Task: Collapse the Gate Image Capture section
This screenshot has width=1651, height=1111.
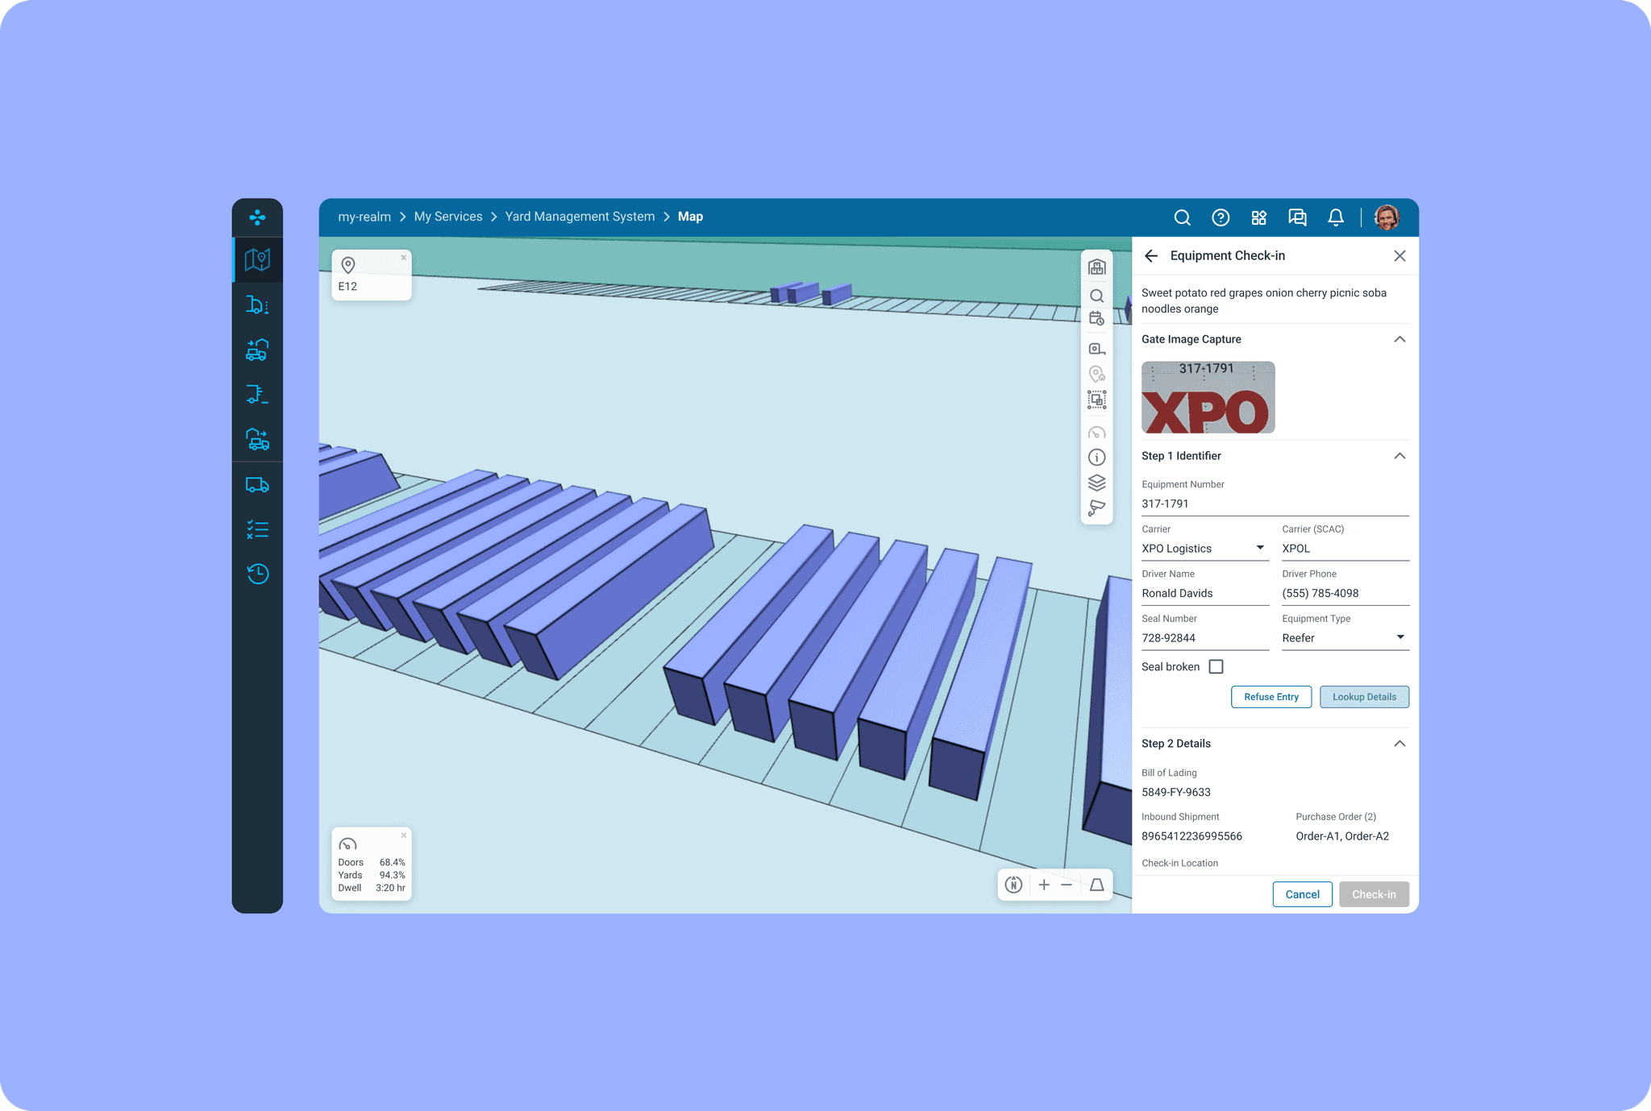Action: click(1399, 339)
